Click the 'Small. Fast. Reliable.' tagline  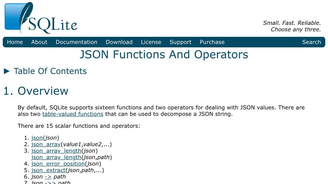[x=292, y=23]
